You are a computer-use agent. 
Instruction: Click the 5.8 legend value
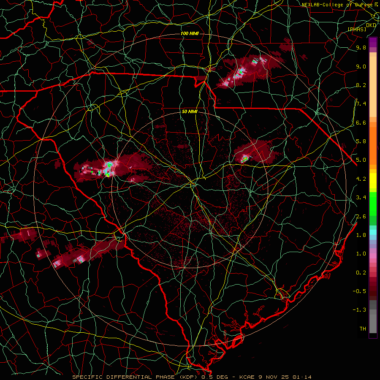(x=361, y=141)
